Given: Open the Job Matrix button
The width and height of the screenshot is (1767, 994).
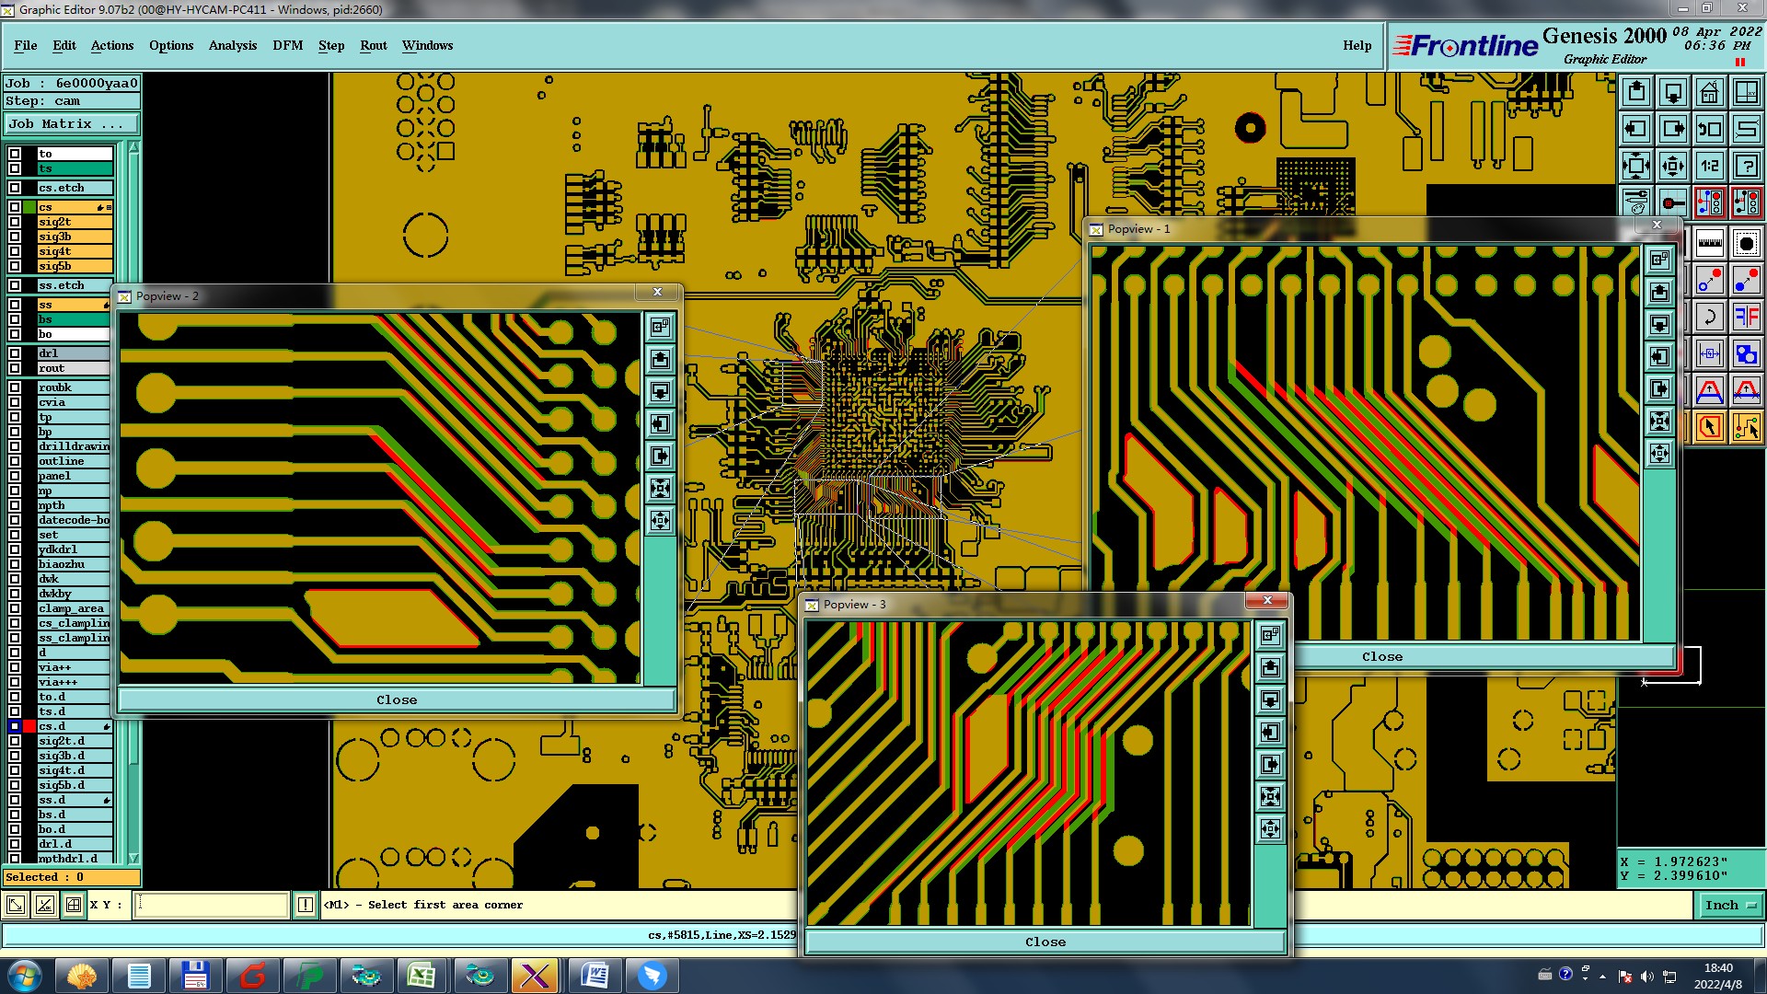Looking at the screenshot, I should click(x=71, y=123).
